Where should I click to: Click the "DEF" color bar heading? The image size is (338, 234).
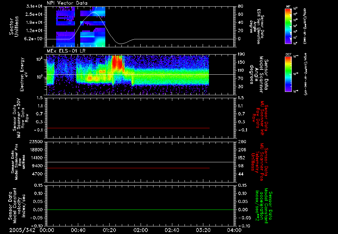click(x=288, y=55)
